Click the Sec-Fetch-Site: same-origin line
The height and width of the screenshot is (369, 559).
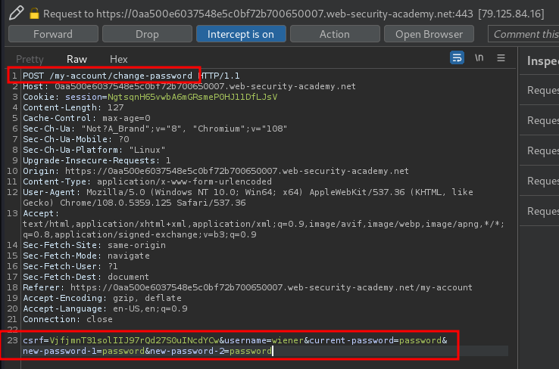[x=94, y=245]
